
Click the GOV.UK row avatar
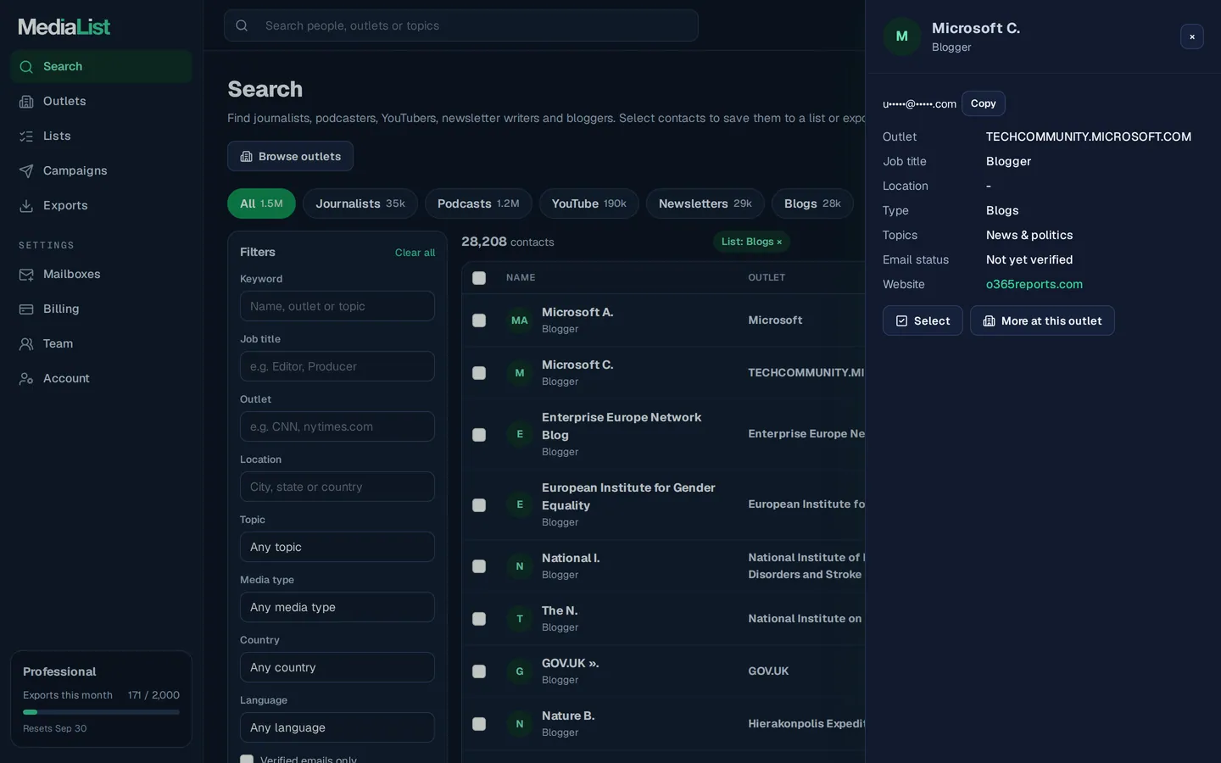click(x=520, y=671)
